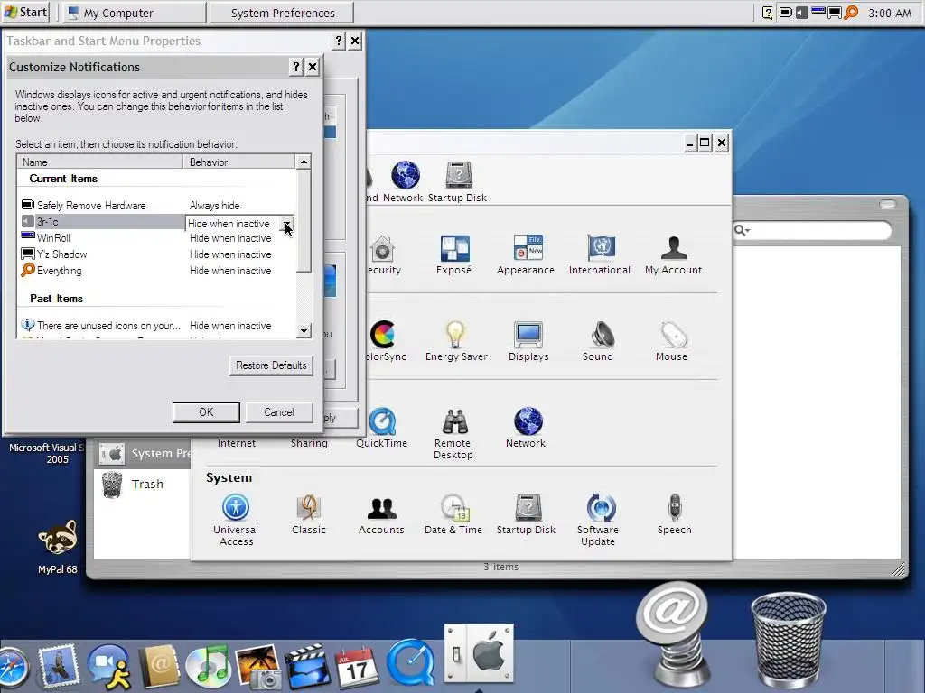Open Address Book in the dock

[x=159, y=667]
